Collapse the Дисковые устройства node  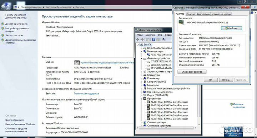coord(142,58)
